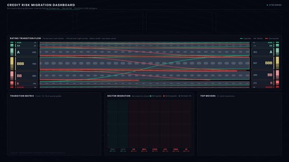Select the period-end BBB node showing 667
The height and width of the screenshot is (162, 289).
click(263, 63)
